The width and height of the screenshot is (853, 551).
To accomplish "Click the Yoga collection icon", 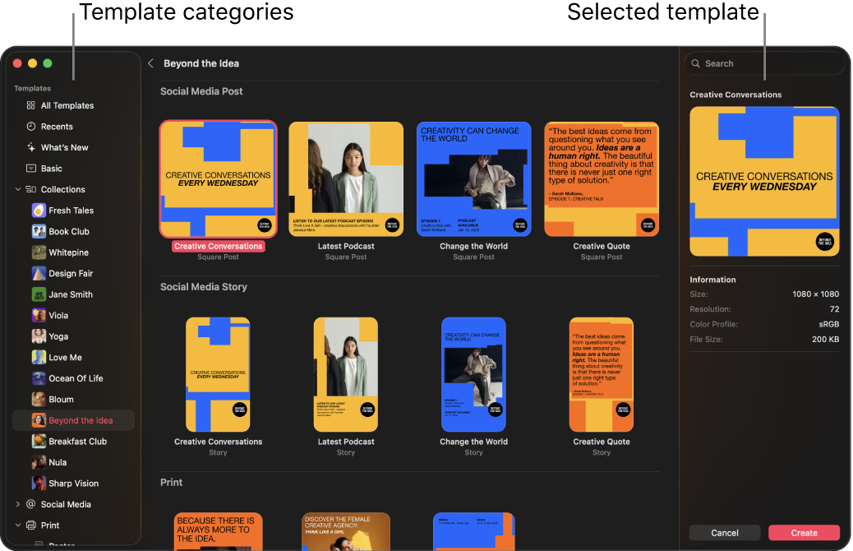I will tap(39, 336).
